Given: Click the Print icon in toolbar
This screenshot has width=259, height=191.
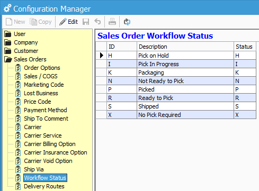Looking at the screenshot, I should 112,22.
